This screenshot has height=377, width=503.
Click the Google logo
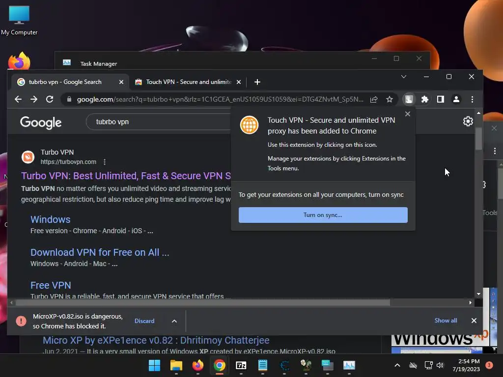[41, 122]
